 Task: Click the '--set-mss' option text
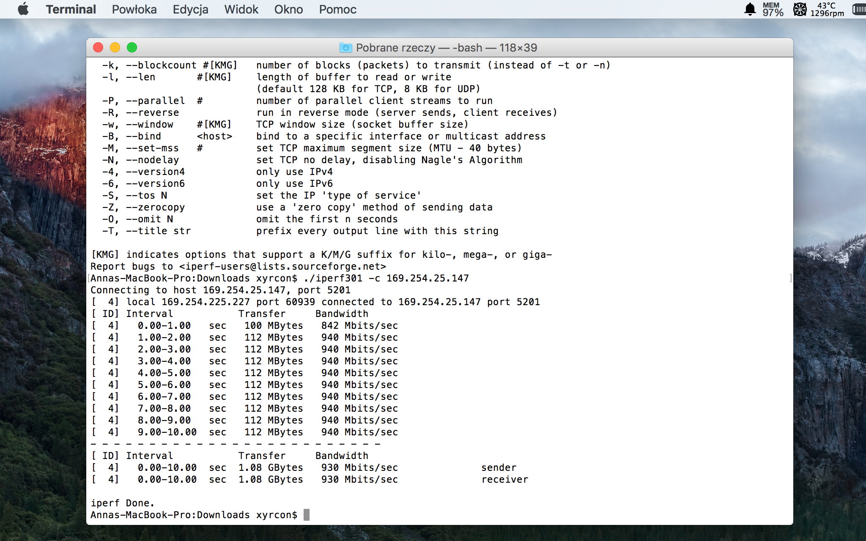[152, 148]
